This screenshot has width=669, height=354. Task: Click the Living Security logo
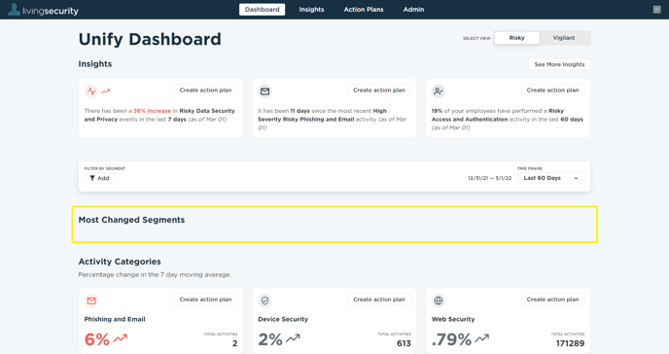click(43, 10)
